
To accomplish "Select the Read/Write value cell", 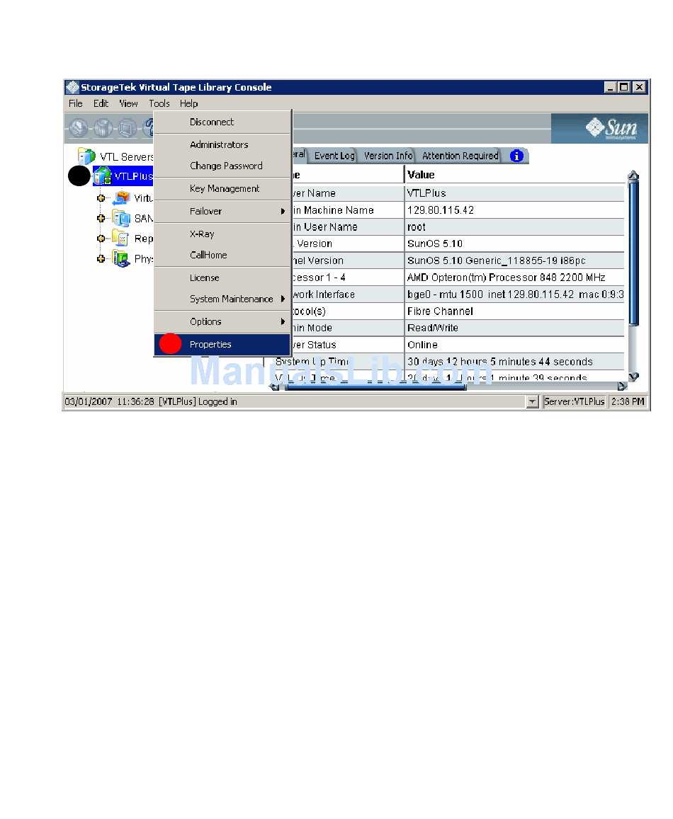I will click(x=514, y=328).
